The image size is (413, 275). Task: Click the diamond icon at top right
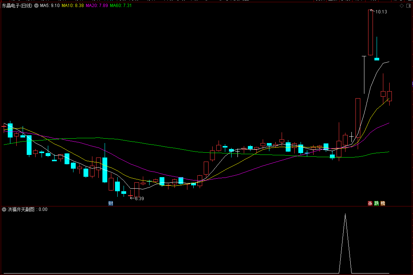(401, 6)
